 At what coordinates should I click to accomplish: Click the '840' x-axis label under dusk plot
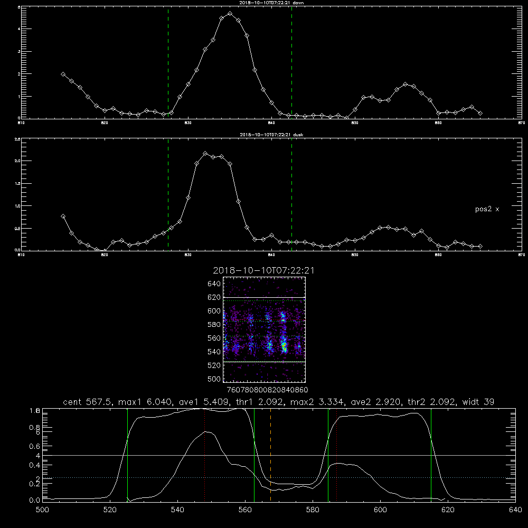(x=271, y=255)
